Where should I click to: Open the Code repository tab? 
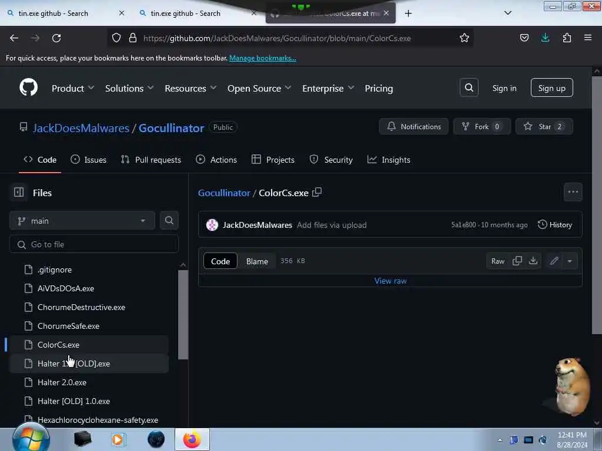pos(40,160)
